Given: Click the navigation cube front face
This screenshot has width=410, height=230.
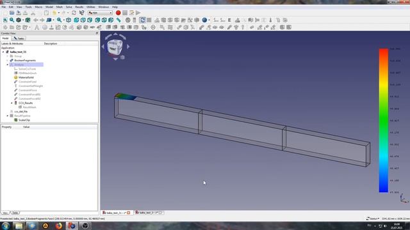Looking at the screenshot, I should [x=113, y=49].
